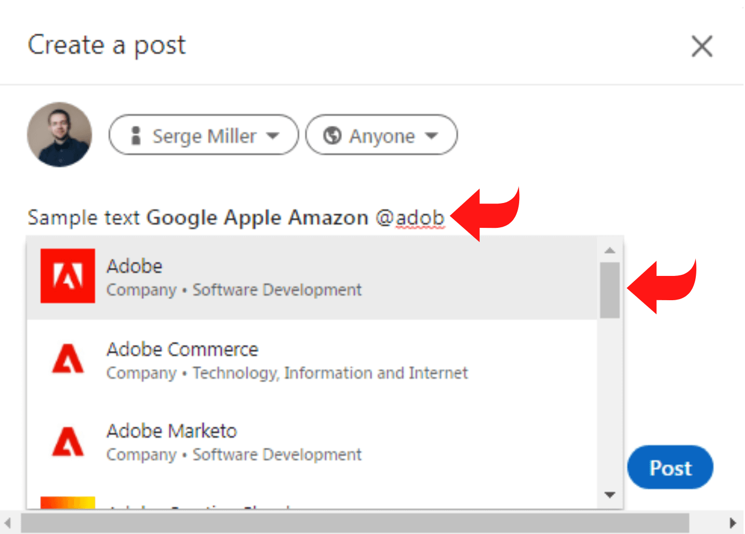Viewport: 745px width, 534px height.
Task: Click the Adobe Marketo logo icon
Action: [68, 442]
